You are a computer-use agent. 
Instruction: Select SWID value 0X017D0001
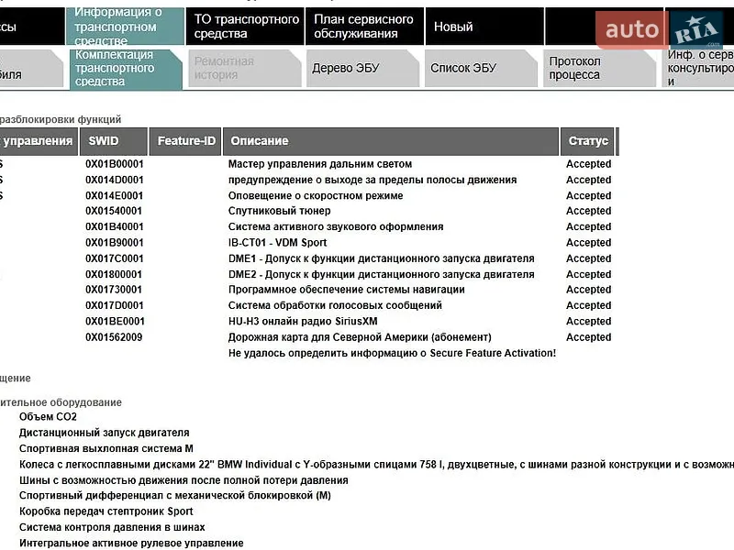point(114,305)
